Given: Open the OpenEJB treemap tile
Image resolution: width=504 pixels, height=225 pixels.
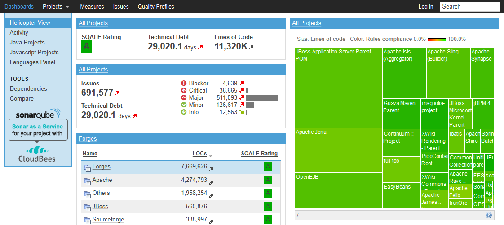Looking at the screenshot, I should pos(338,190).
